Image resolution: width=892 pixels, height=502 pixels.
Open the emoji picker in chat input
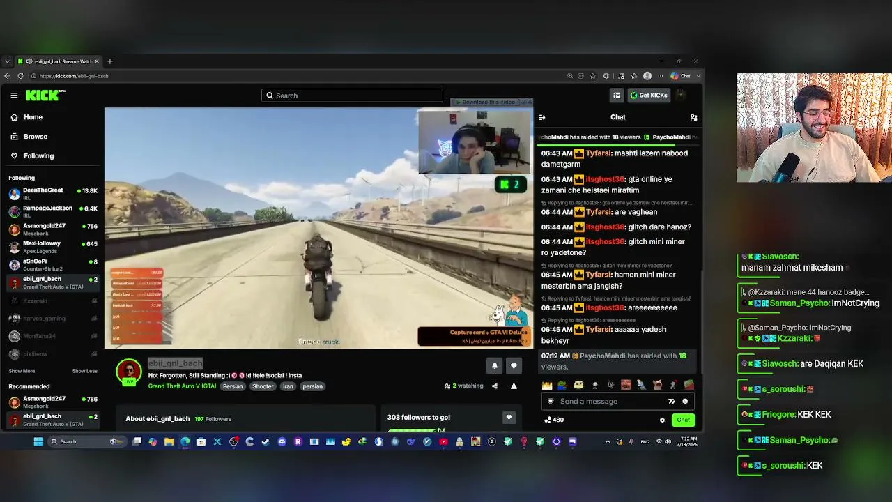tap(685, 401)
